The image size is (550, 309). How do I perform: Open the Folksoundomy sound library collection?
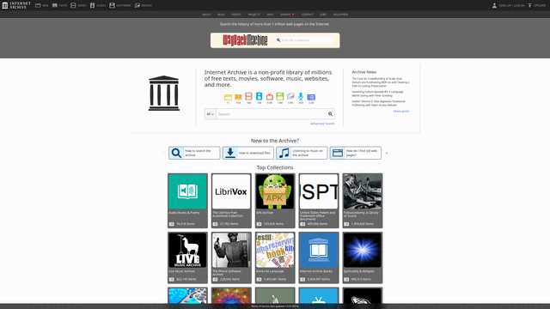click(x=363, y=200)
